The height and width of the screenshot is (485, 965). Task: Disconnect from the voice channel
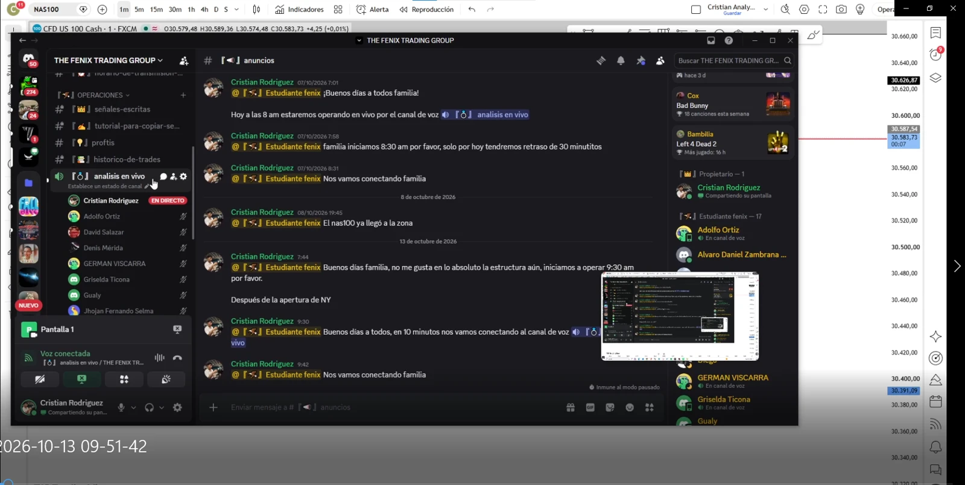coord(177,358)
